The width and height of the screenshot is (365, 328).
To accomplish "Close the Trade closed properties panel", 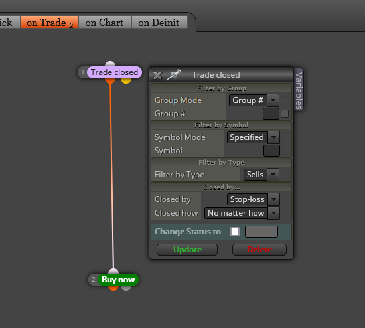I will pos(157,75).
